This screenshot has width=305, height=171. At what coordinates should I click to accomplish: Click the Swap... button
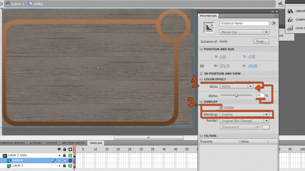[x=261, y=41]
